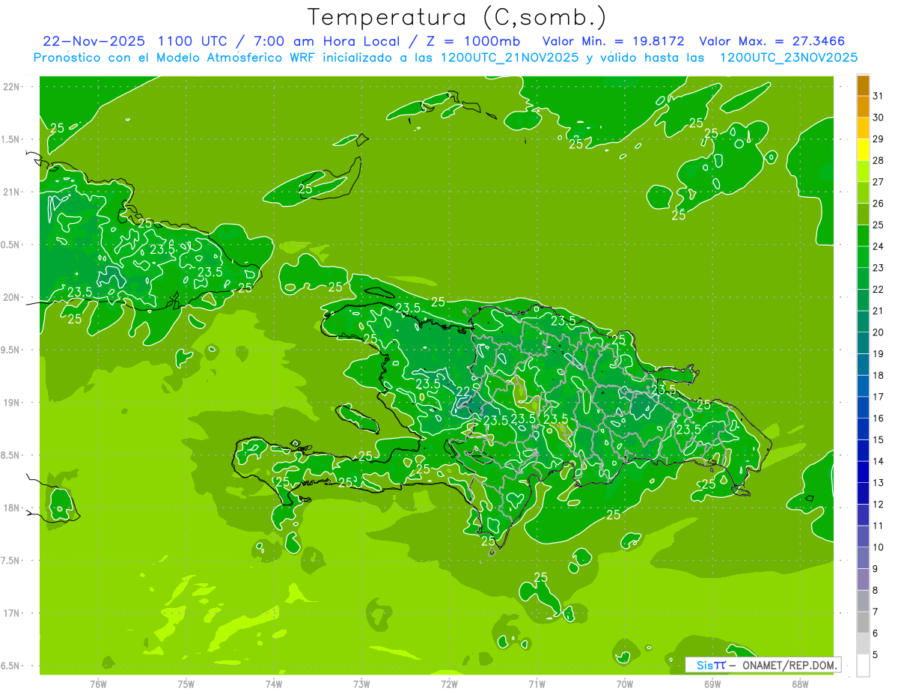Click the "Valor Min. = 19.8172" value
This screenshot has height=694, width=898.
point(614,41)
